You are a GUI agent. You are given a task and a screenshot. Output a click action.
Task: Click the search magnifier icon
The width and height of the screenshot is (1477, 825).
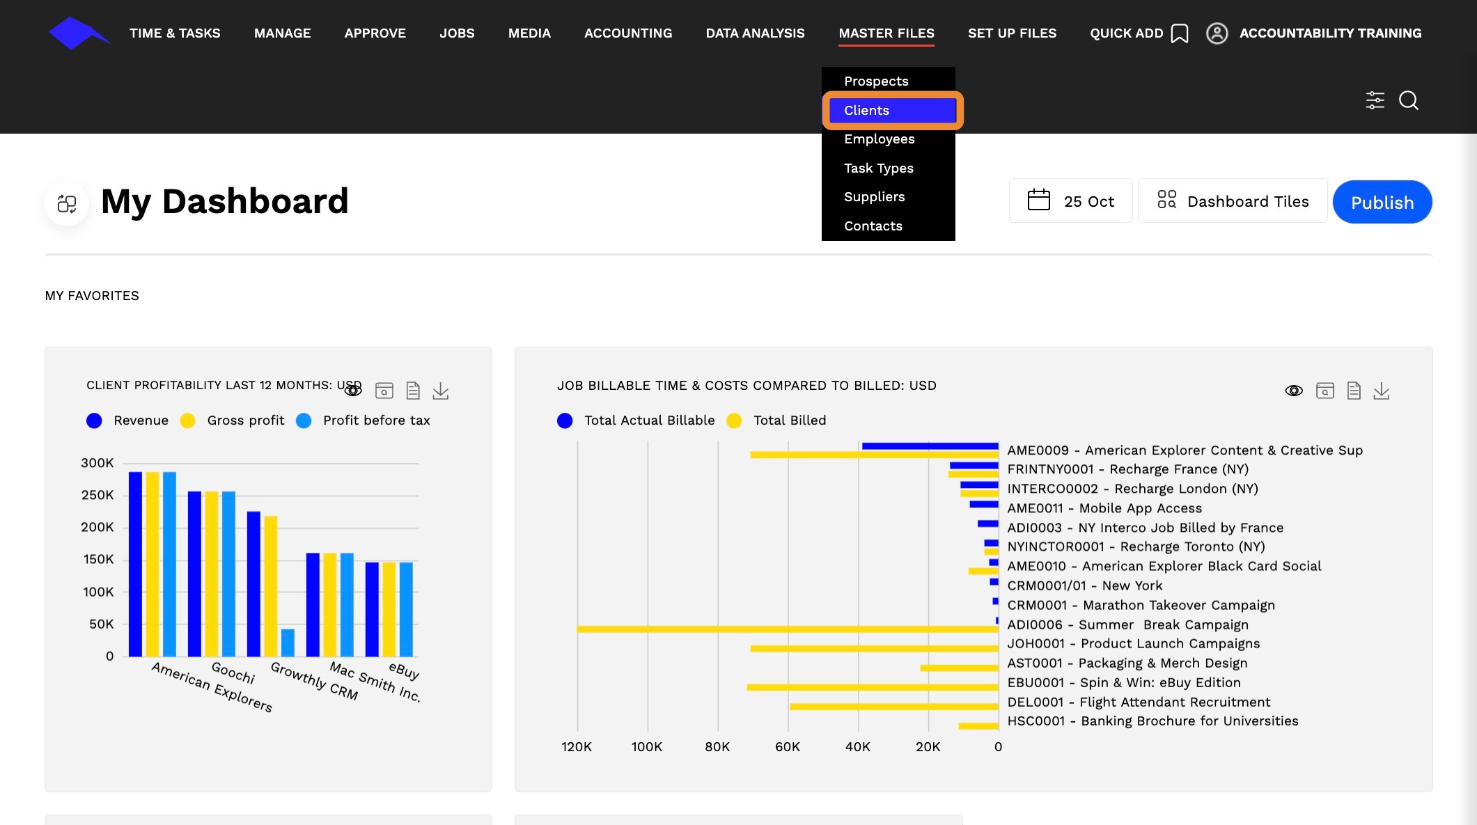pyautogui.click(x=1408, y=100)
